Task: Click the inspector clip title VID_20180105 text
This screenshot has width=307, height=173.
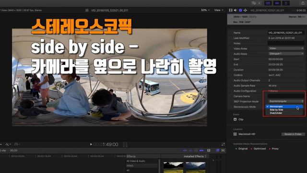Action: click(x=267, y=10)
